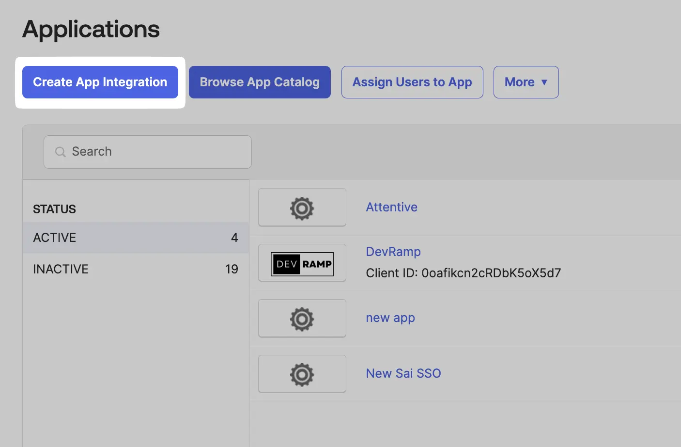Open the New Sai SSO application
This screenshot has height=447, width=681.
403,373
